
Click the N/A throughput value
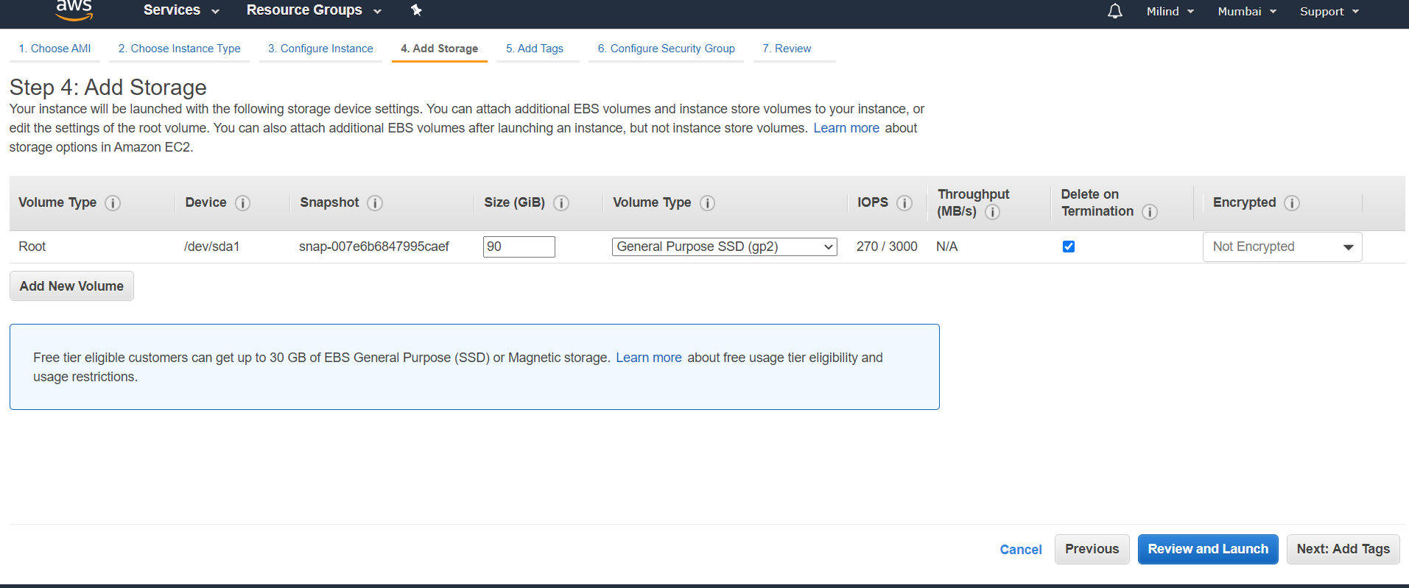947,247
